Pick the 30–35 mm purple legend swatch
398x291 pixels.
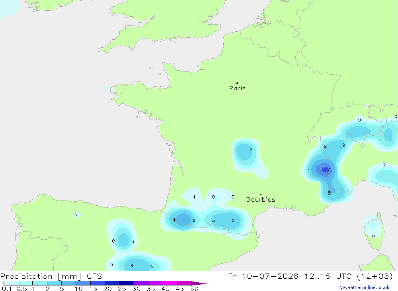tap(141, 283)
